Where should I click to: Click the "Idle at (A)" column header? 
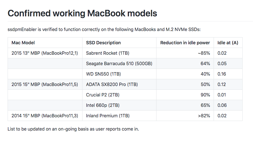tap(228, 43)
